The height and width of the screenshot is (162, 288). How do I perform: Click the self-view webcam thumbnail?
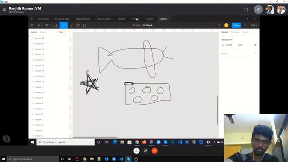tap(256, 138)
